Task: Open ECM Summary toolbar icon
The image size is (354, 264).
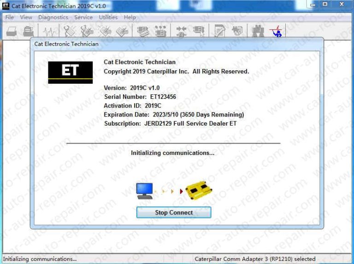Action: [x=143, y=31]
